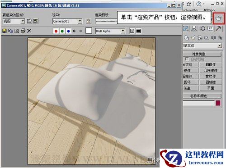226x168 pixels.
Task: Open the Motion panel tab
Action: click(x=202, y=28)
